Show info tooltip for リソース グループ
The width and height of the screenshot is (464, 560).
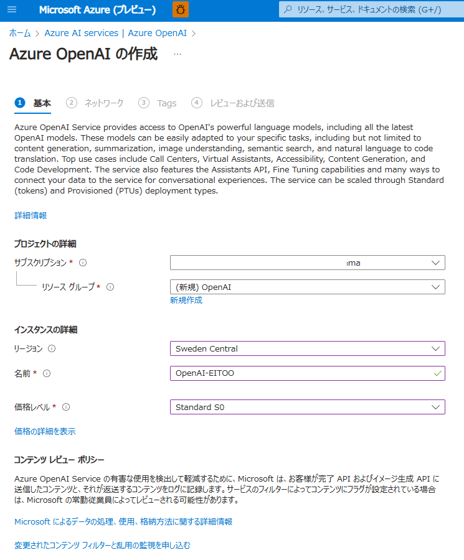[x=110, y=287]
